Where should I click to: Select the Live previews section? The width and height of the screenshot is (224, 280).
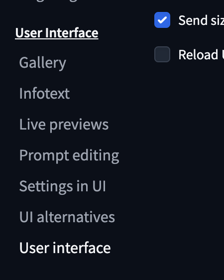tap(64, 125)
